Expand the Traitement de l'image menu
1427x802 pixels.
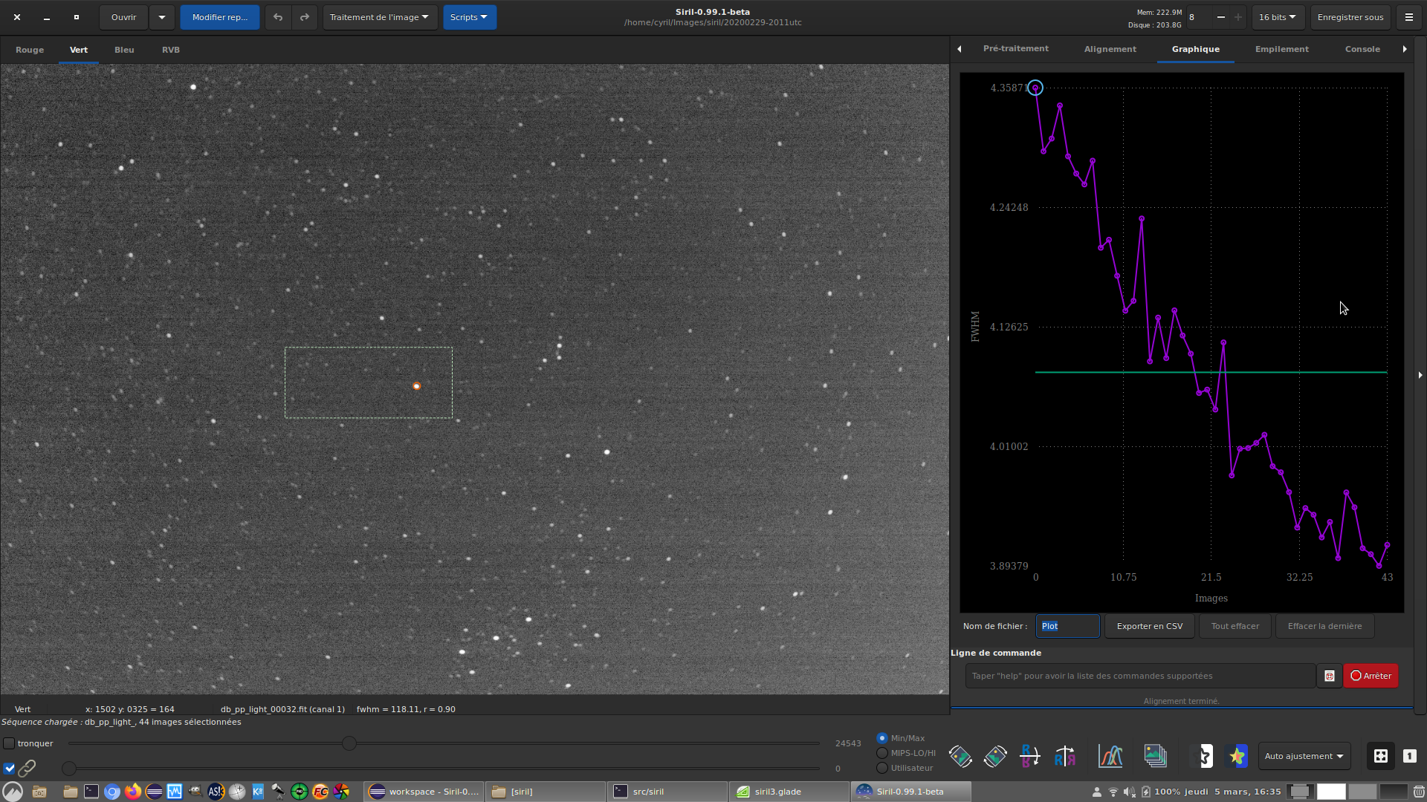coord(379,17)
